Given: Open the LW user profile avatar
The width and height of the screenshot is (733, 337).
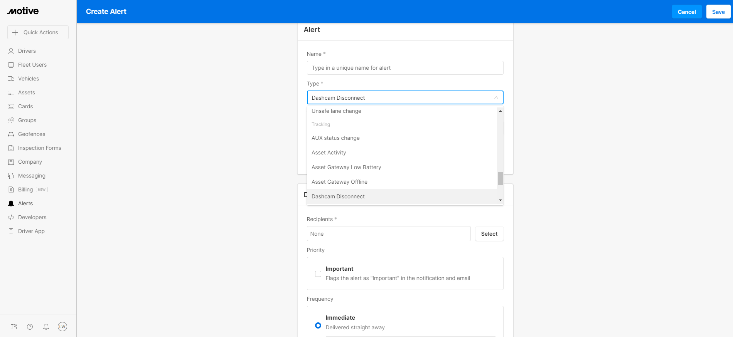Looking at the screenshot, I should pyautogui.click(x=62, y=327).
